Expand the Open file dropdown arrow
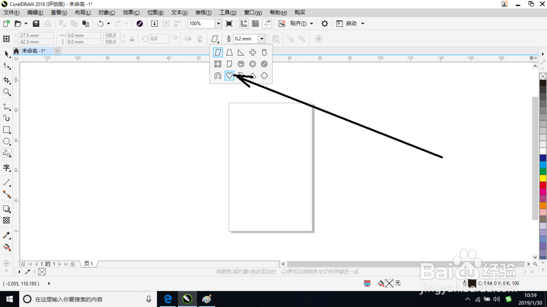547x307 pixels. tap(26, 23)
